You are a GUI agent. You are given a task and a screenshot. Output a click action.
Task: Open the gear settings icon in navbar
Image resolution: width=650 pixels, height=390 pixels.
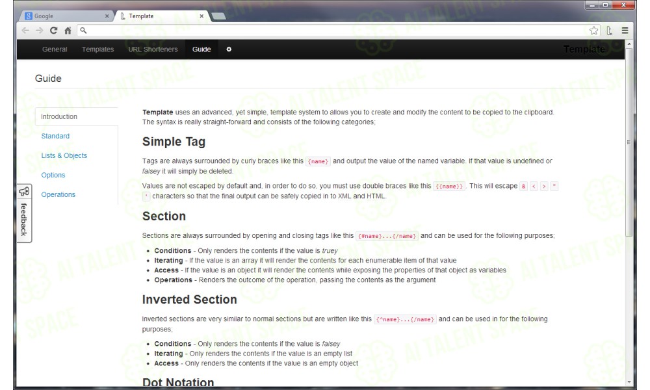229,49
